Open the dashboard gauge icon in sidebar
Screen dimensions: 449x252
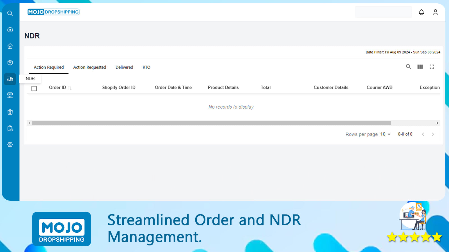pos(10,30)
